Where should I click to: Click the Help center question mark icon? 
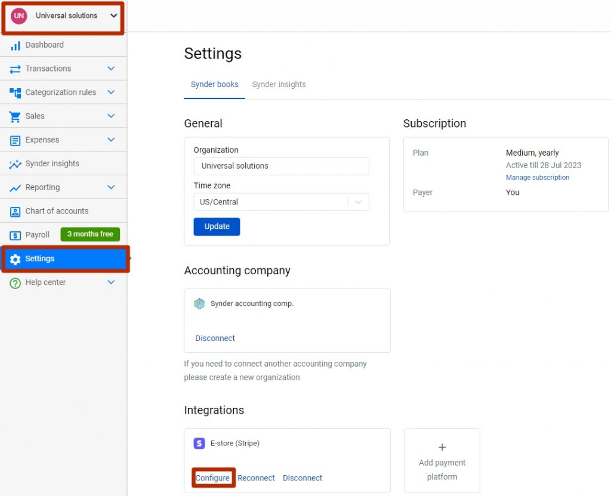[15, 283]
